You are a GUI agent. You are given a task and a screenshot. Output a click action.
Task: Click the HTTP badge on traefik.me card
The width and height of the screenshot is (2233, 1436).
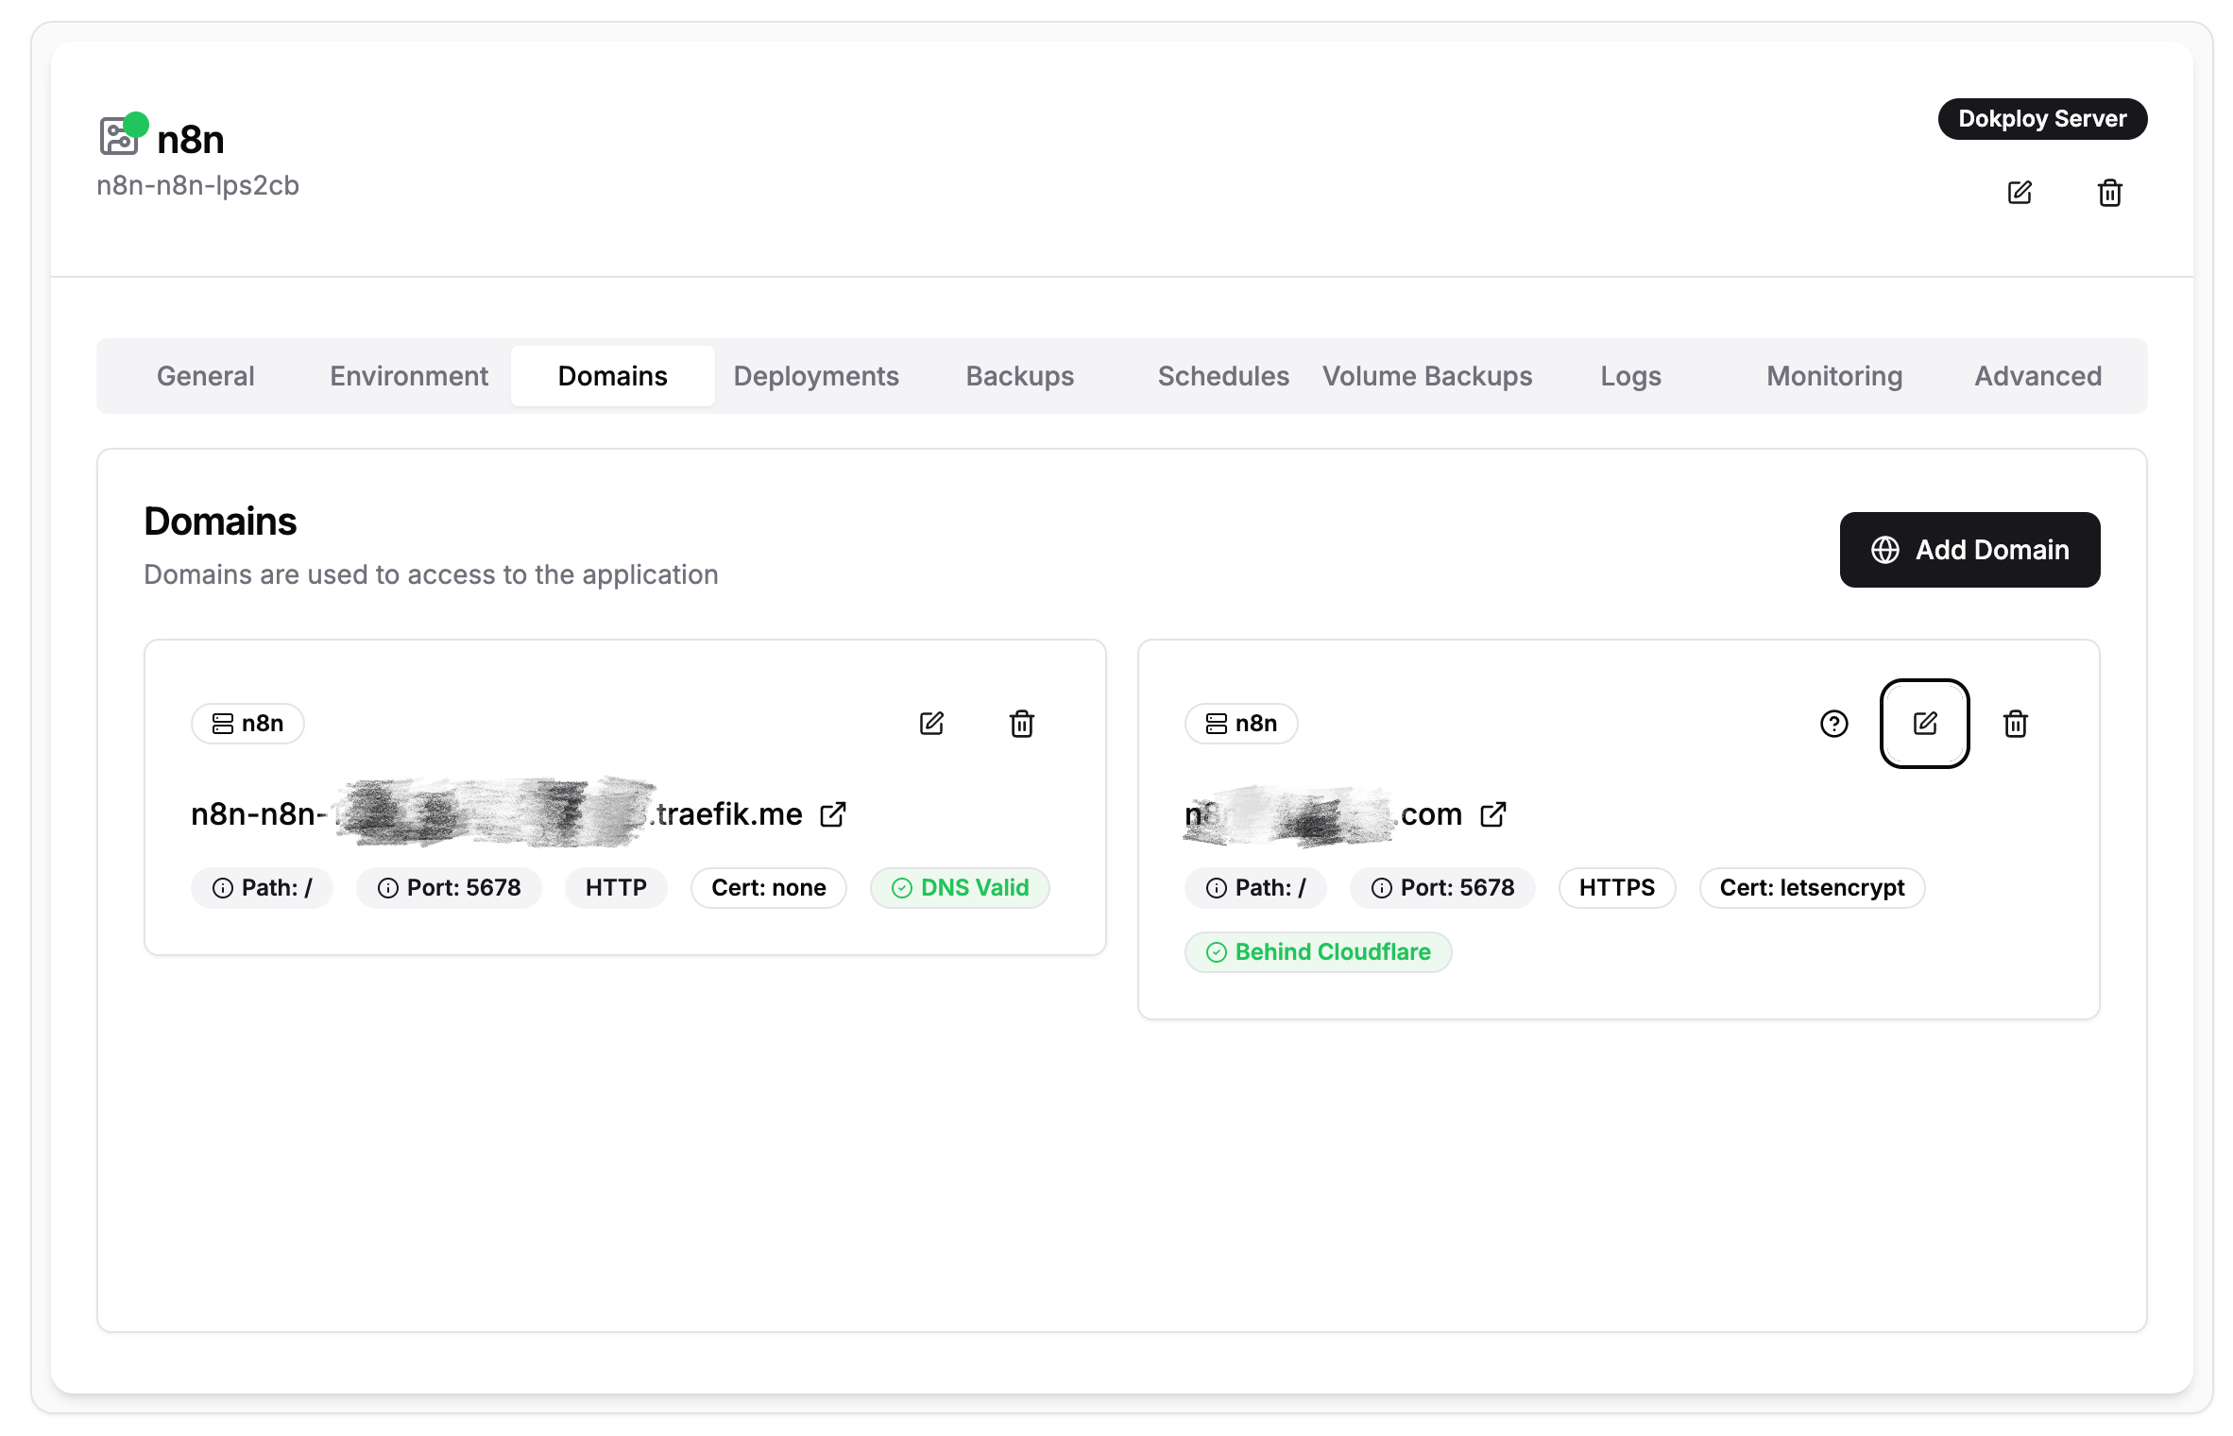click(x=616, y=888)
